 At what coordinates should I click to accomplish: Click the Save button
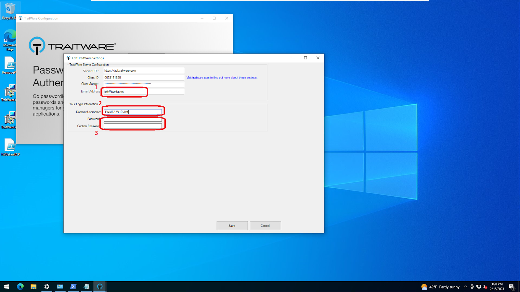[232, 225]
